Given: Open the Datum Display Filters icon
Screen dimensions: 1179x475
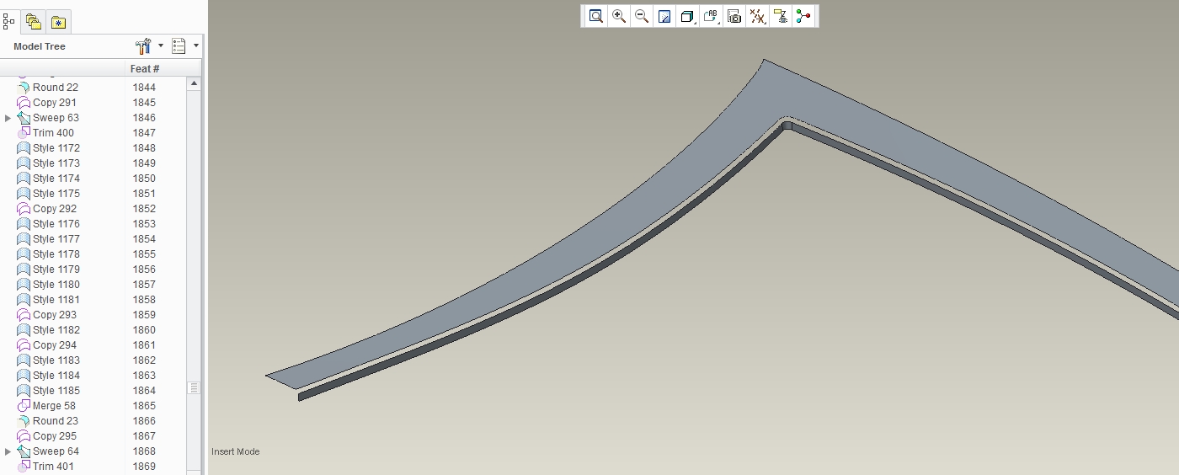Looking at the screenshot, I should [757, 16].
